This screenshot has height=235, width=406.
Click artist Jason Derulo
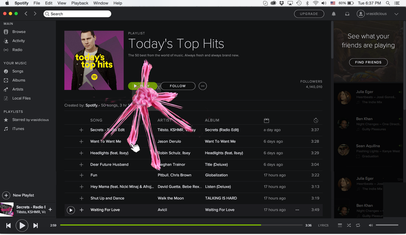point(169,142)
